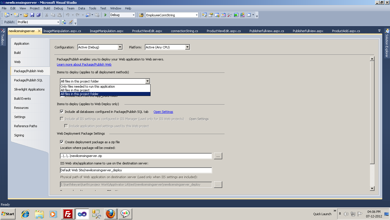Click the Start Page green arrow icon
Screen dimensions: 390x220
[236, 15]
